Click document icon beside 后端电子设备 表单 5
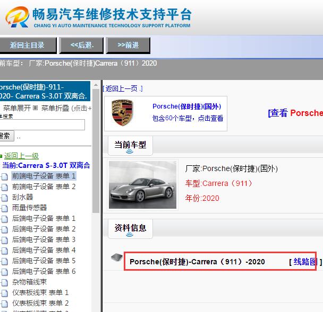 coord(5,262)
